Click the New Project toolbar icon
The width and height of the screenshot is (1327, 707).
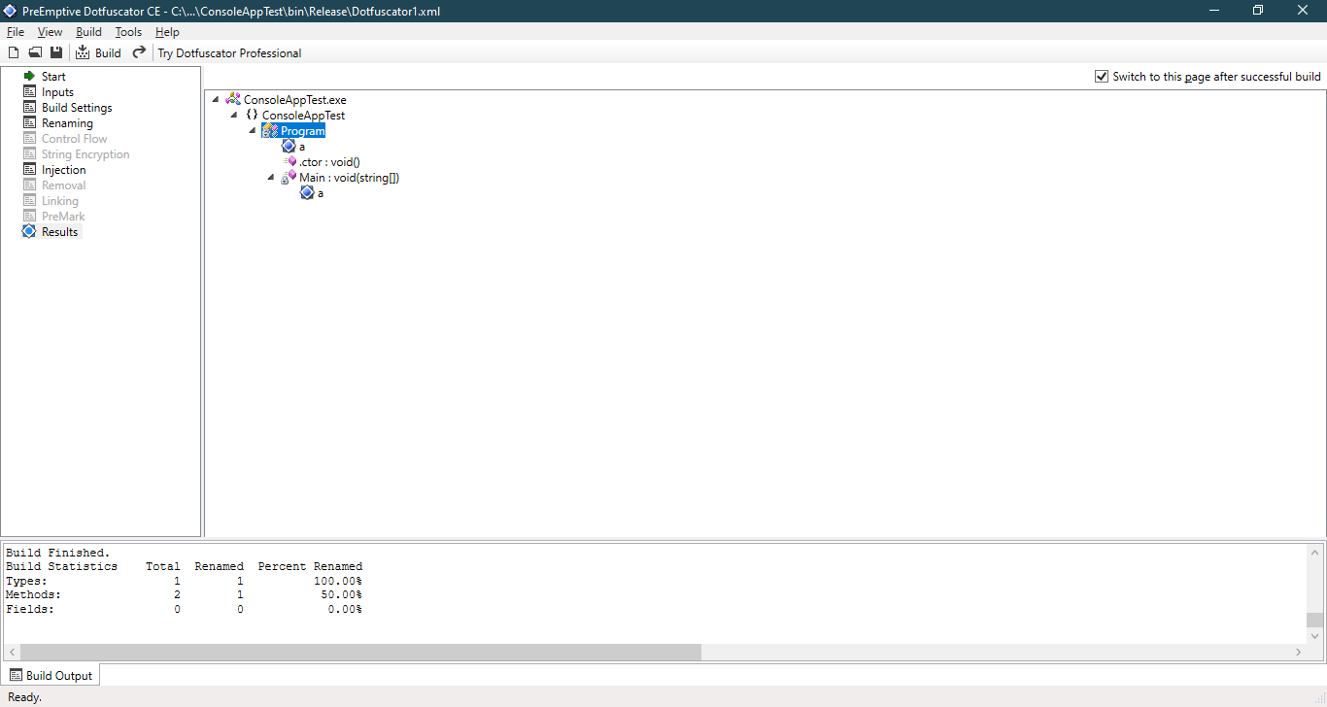coord(13,51)
